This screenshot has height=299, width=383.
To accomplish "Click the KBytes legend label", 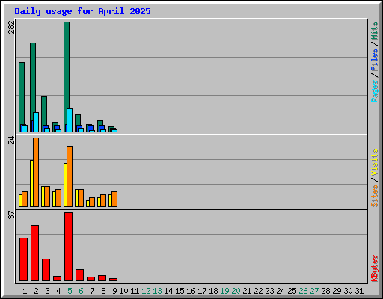I will (375, 268).
